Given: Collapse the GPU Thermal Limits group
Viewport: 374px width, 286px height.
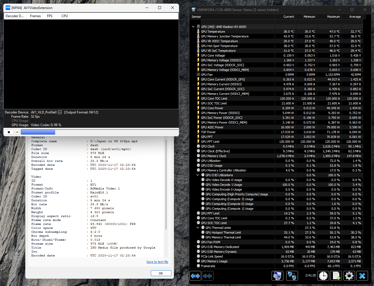Looking at the screenshot, I should coord(198,228).
